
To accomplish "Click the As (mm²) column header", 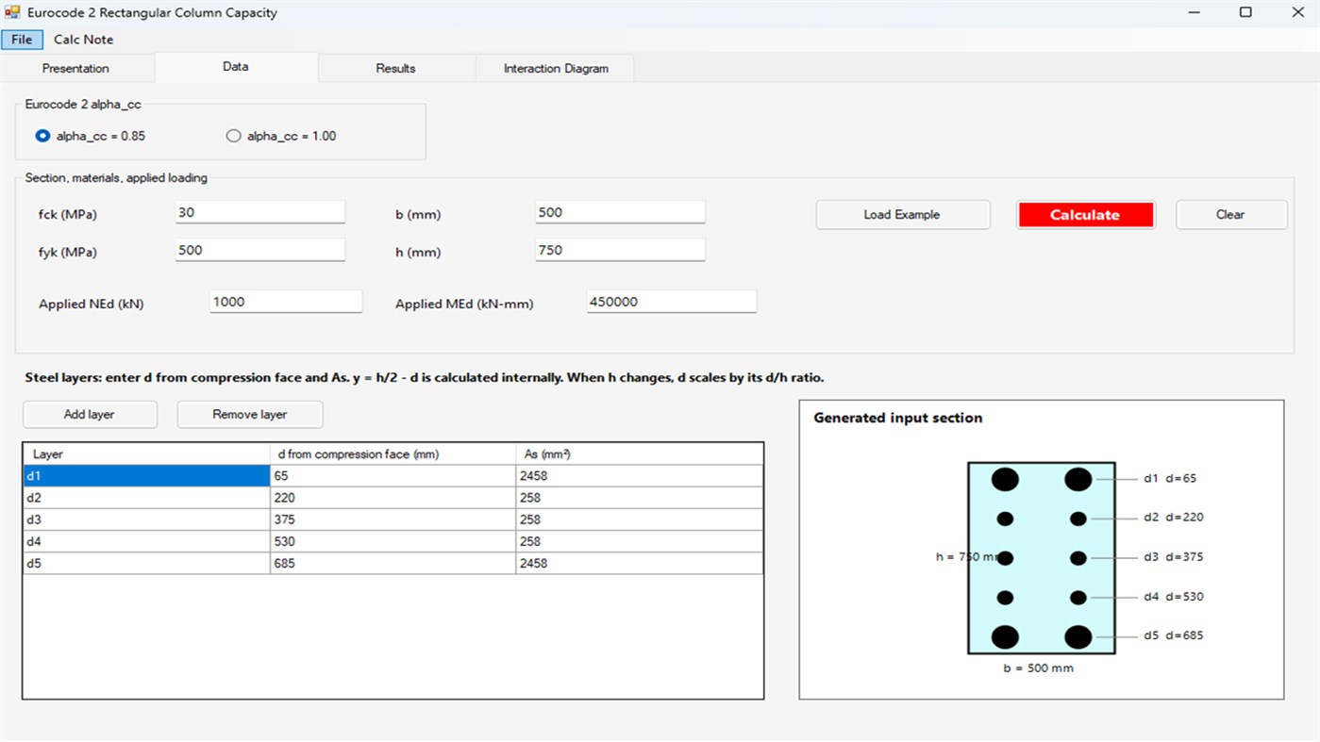I will coord(639,454).
